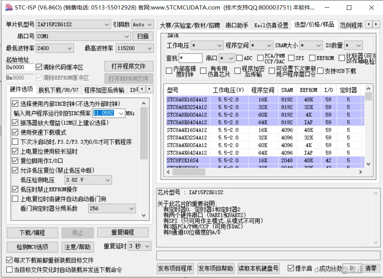Viewport: 383px width, 278px height.
Task: Click right scroll arrow beside 范例程序 tab strip
Action: point(375,24)
